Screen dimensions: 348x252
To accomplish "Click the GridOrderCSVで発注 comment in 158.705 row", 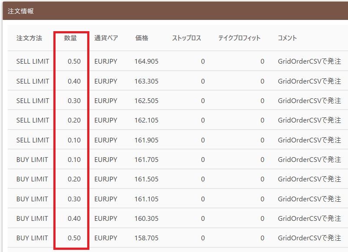I will tap(309, 238).
